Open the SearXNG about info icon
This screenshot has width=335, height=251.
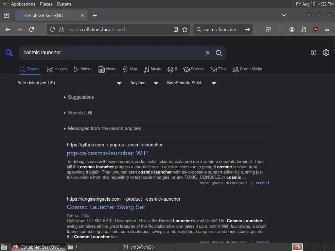click(x=313, y=53)
